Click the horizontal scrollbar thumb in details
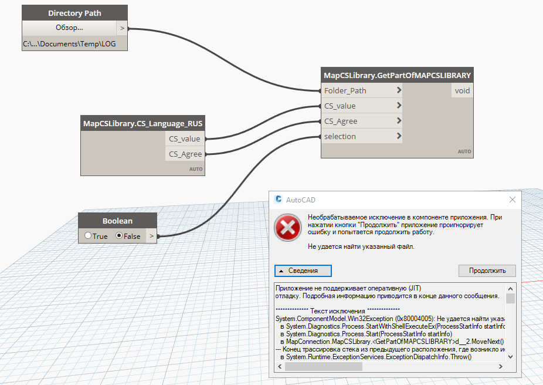 coord(324,366)
